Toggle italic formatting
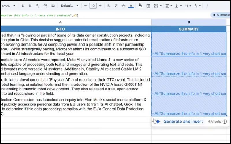 (x=116, y=6)
